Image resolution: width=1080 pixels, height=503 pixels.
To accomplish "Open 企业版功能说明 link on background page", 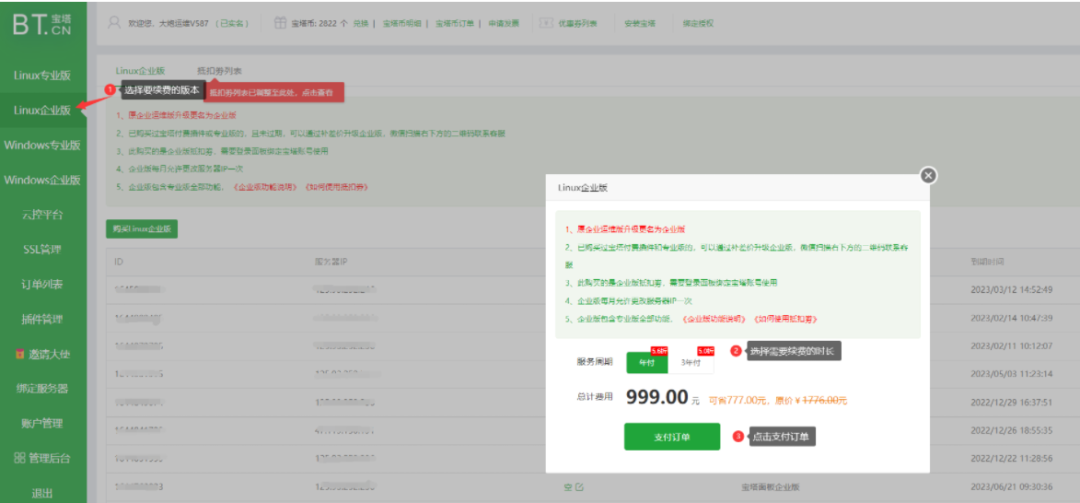I will point(266,187).
